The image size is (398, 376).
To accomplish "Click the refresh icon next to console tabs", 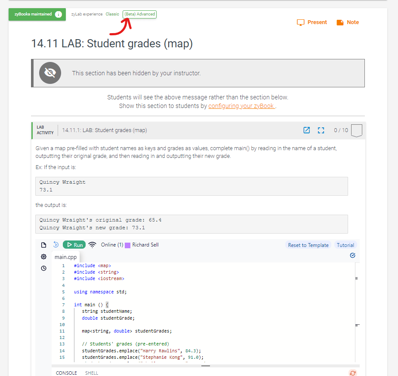I will click(x=353, y=373).
